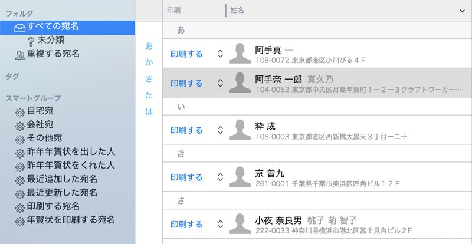Click address starting 104-0052 東京都中央区

click(x=359, y=90)
